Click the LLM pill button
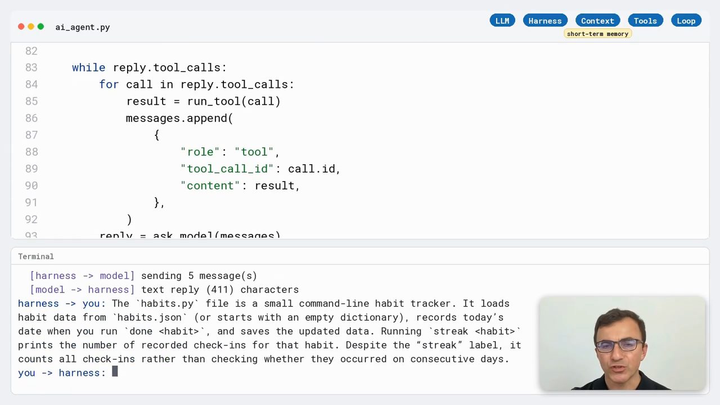The height and width of the screenshot is (405, 720). 502,21
